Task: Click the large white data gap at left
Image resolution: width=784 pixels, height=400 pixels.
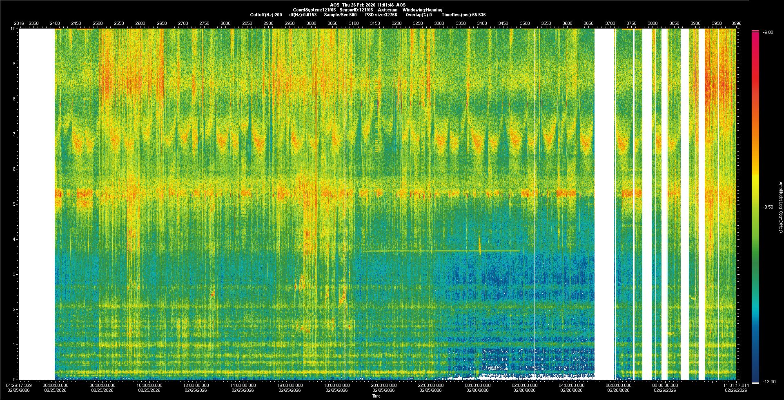Action: coord(36,204)
